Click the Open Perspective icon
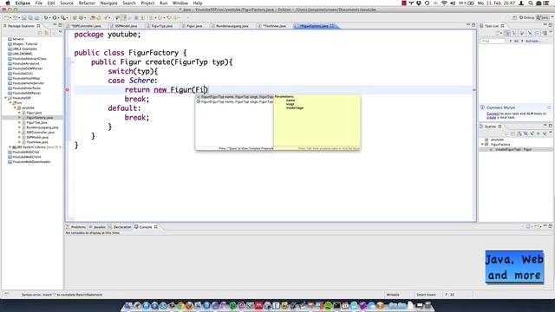 514,17
